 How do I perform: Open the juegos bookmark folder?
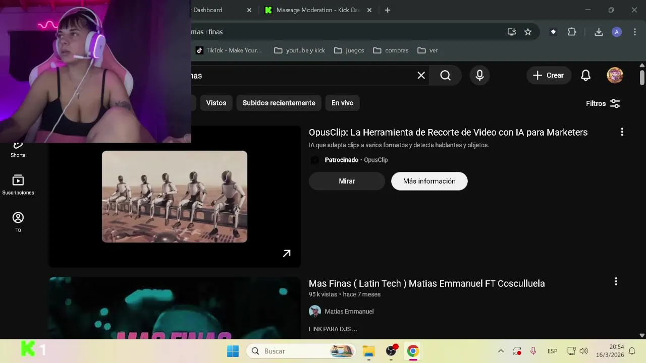pos(349,50)
